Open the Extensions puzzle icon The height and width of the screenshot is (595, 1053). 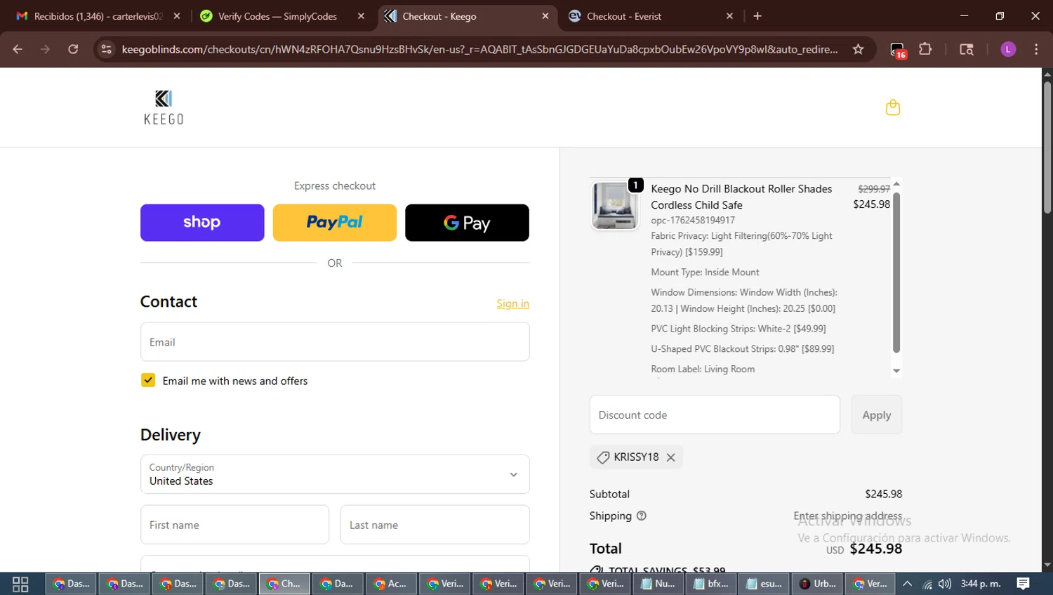point(925,49)
